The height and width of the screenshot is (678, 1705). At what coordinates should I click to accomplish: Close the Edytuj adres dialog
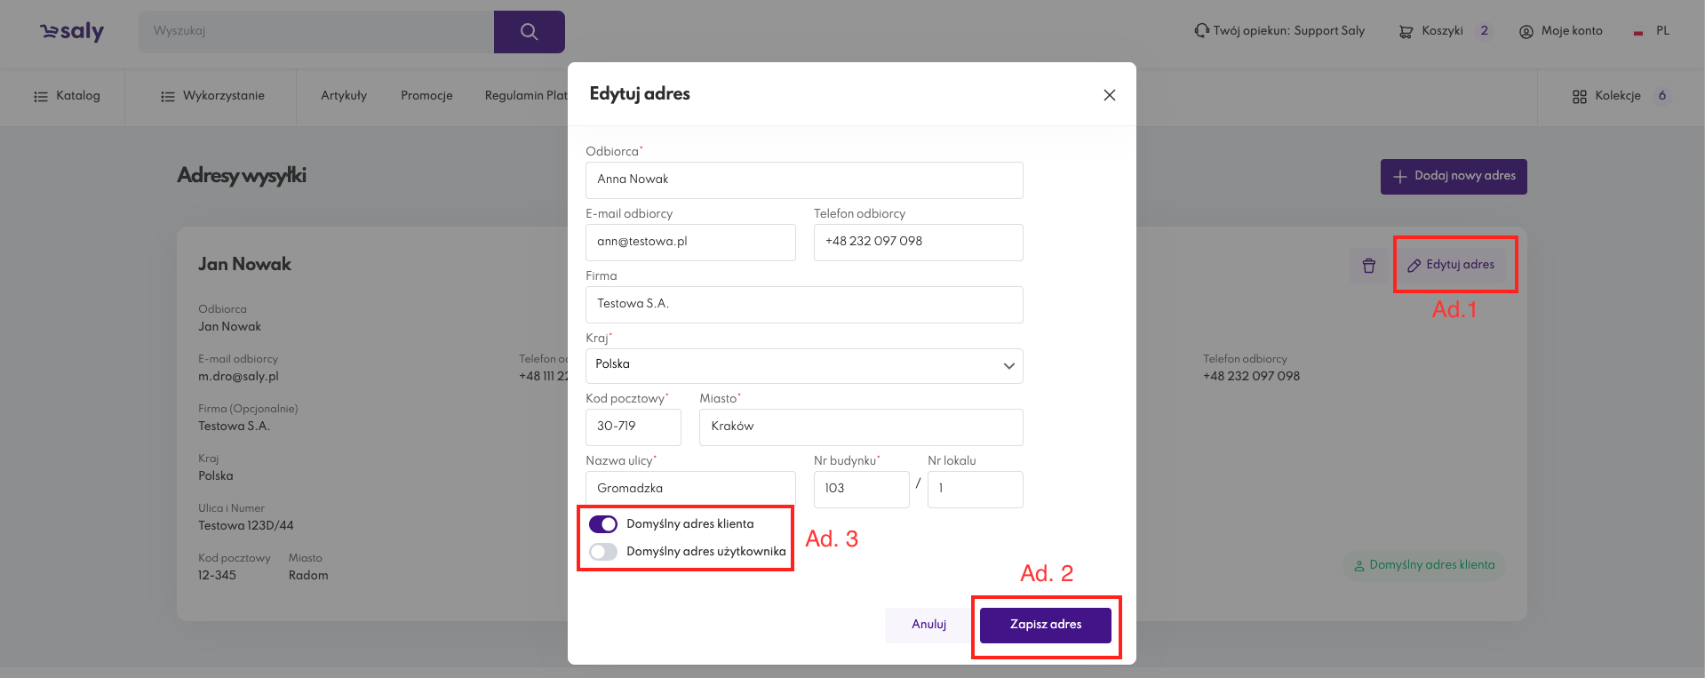(1109, 95)
